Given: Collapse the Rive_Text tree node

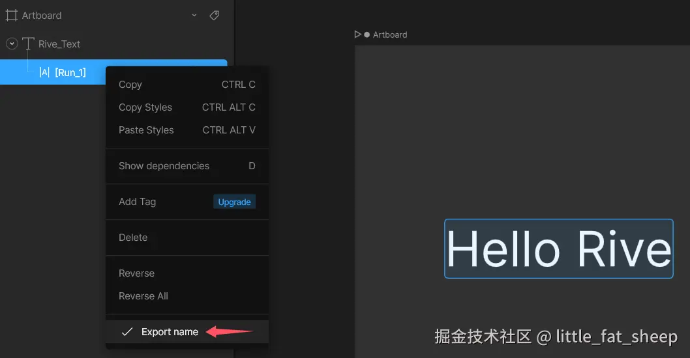Looking at the screenshot, I should point(12,44).
